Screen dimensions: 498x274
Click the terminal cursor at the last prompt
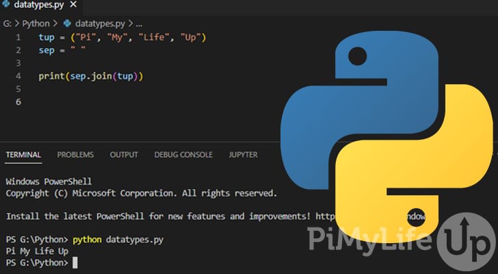(x=75, y=263)
